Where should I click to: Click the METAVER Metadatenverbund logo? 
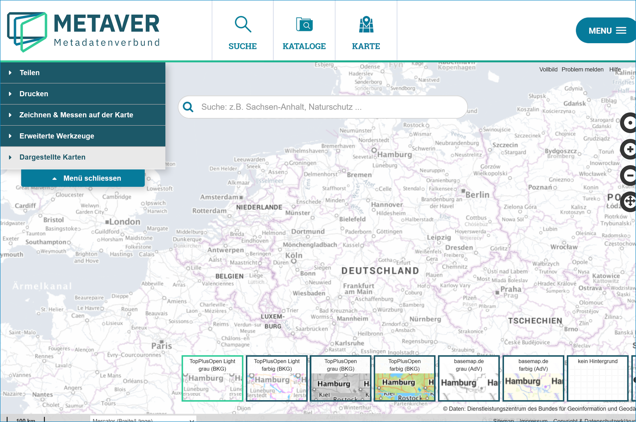point(83,32)
